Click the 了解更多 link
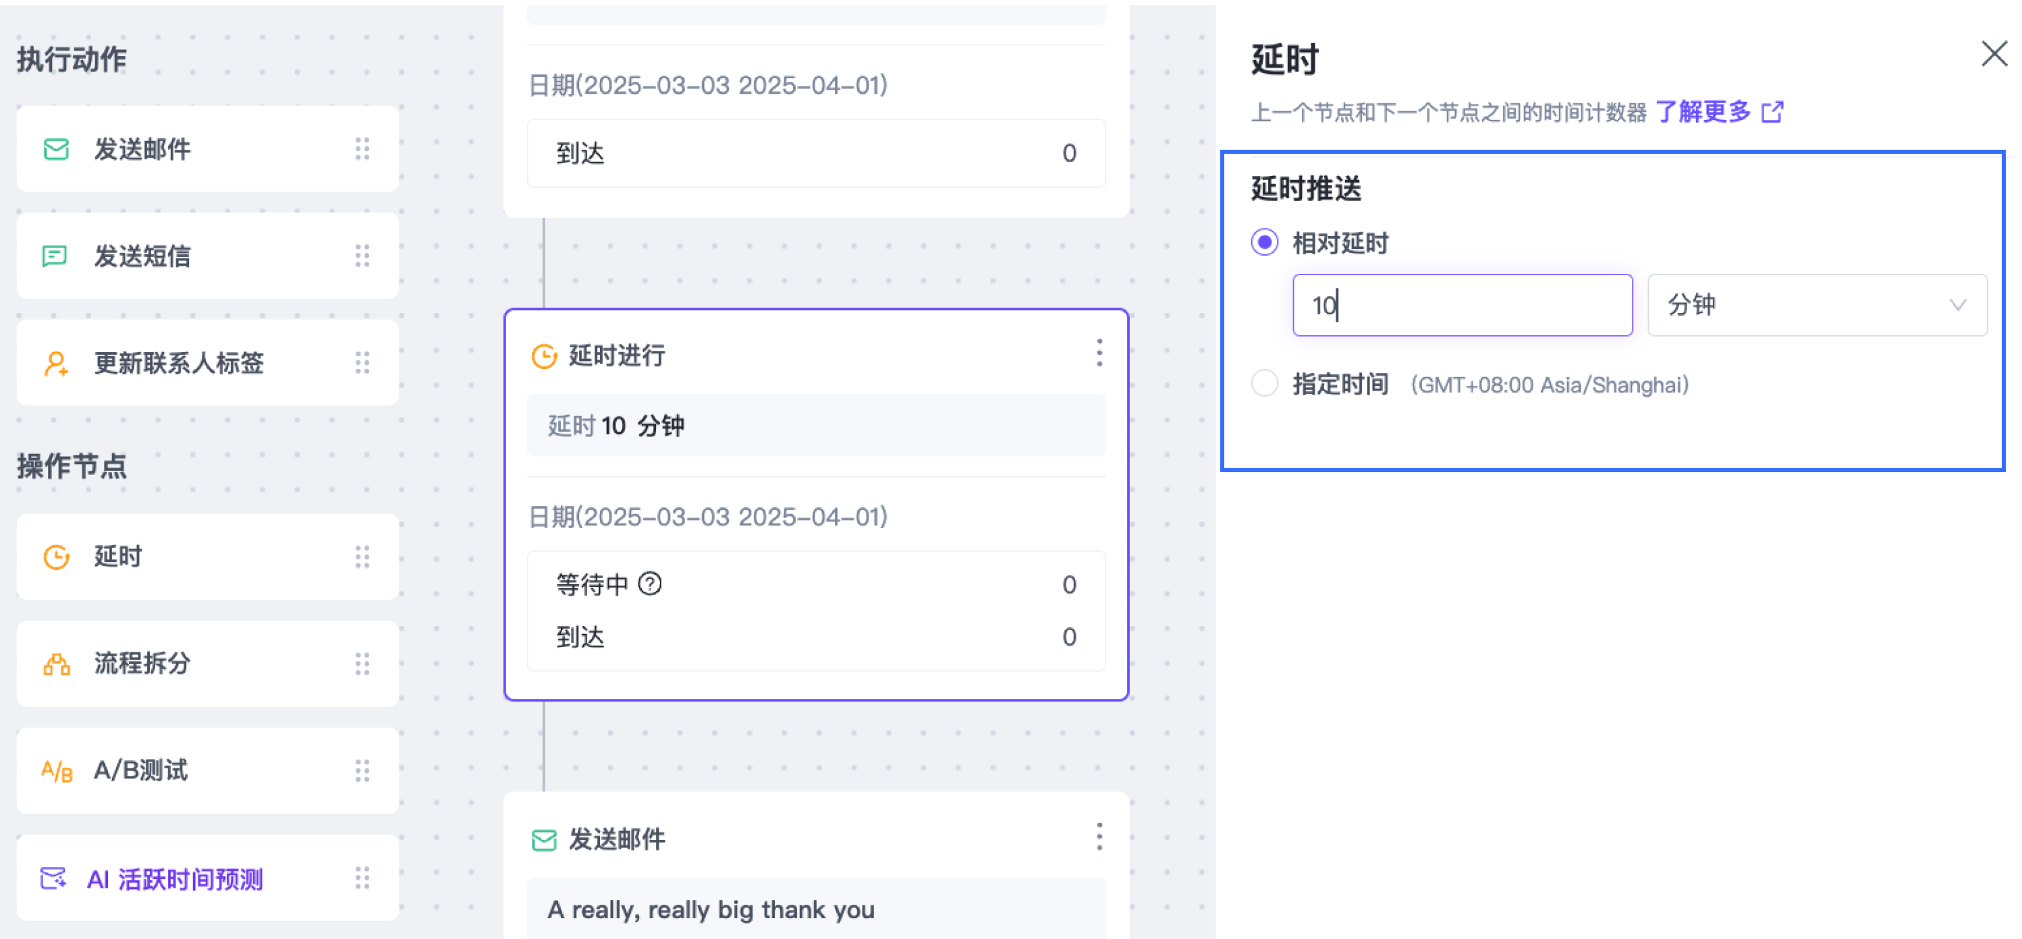 click(x=1703, y=111)
